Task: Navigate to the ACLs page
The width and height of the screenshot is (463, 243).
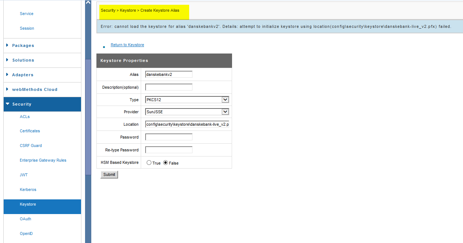Action: click(x=25, y=117)
